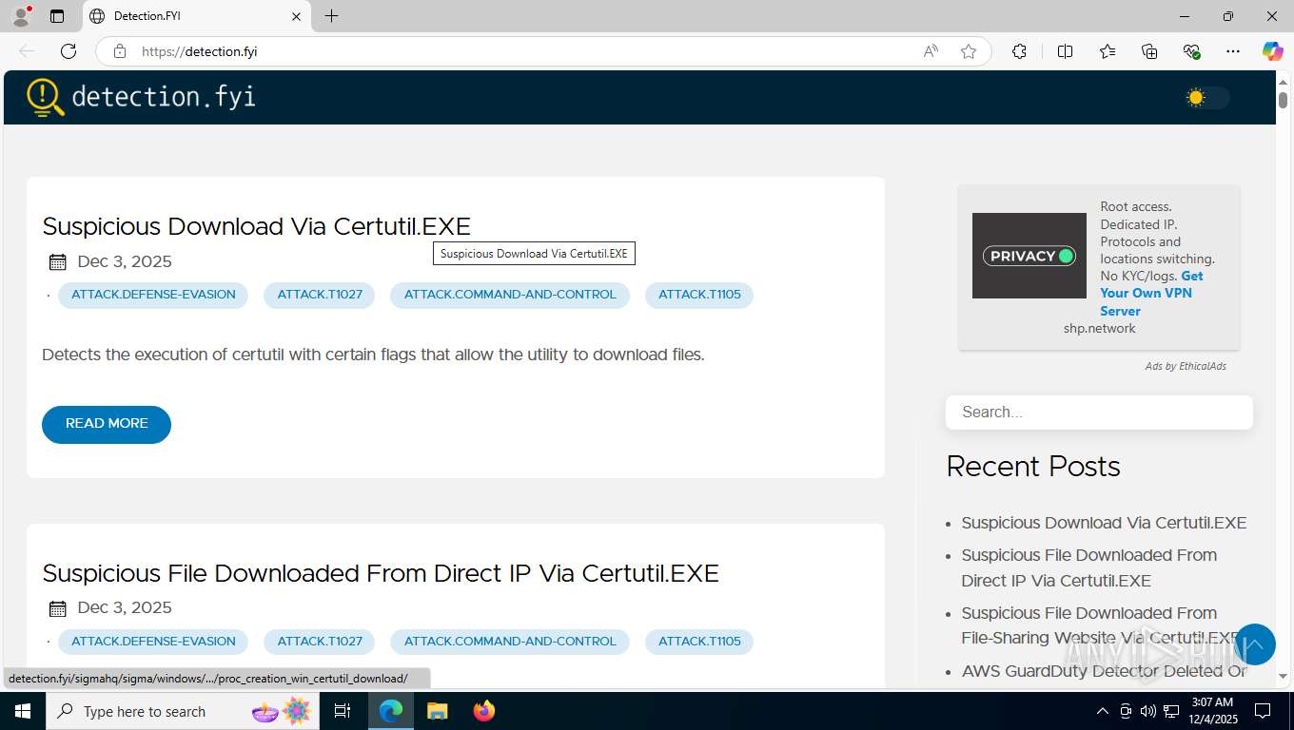Screen dimensions: 1294x730
Task: Click the volume speaker tray icon
Action: (x=1148, y=711)
